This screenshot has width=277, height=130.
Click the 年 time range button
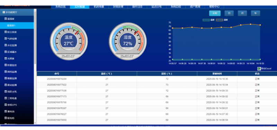256,13
